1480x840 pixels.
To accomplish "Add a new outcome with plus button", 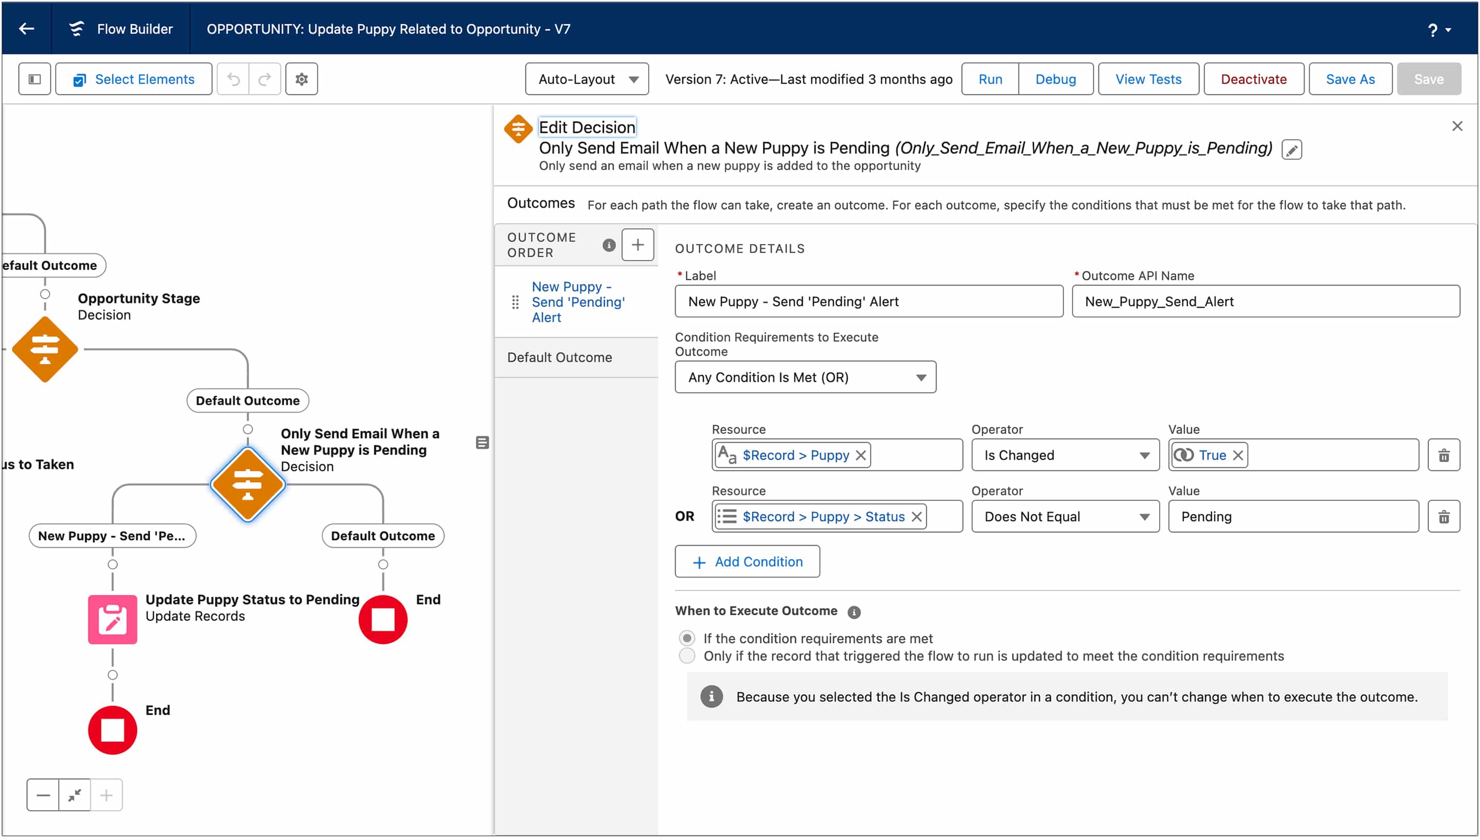I will pos(637,245).
